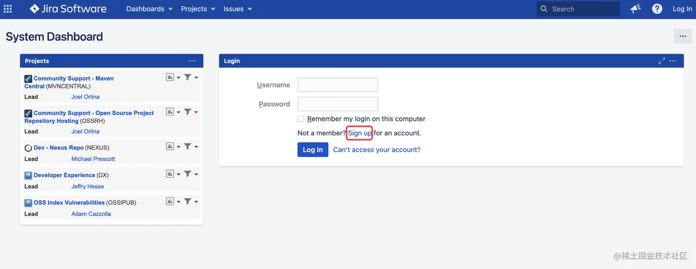The height and width of the screenshot is (269, 696).
Task: Click Dev - Nexus Repo project avatar
Action: [x=28, y=148]
